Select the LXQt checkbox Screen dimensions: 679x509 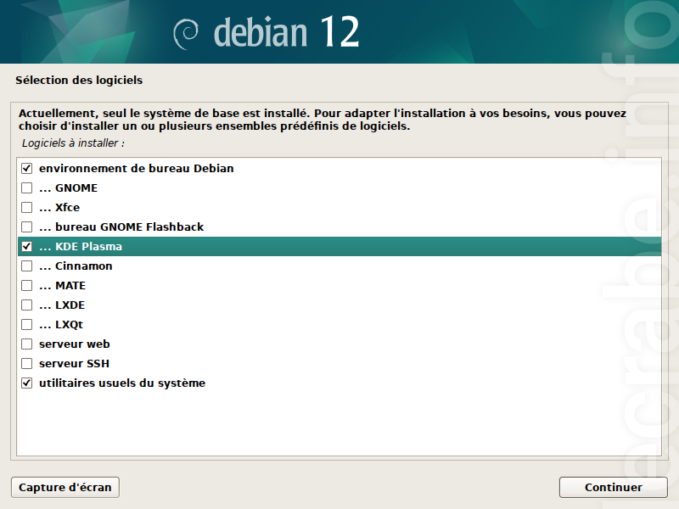click(27, 324)
